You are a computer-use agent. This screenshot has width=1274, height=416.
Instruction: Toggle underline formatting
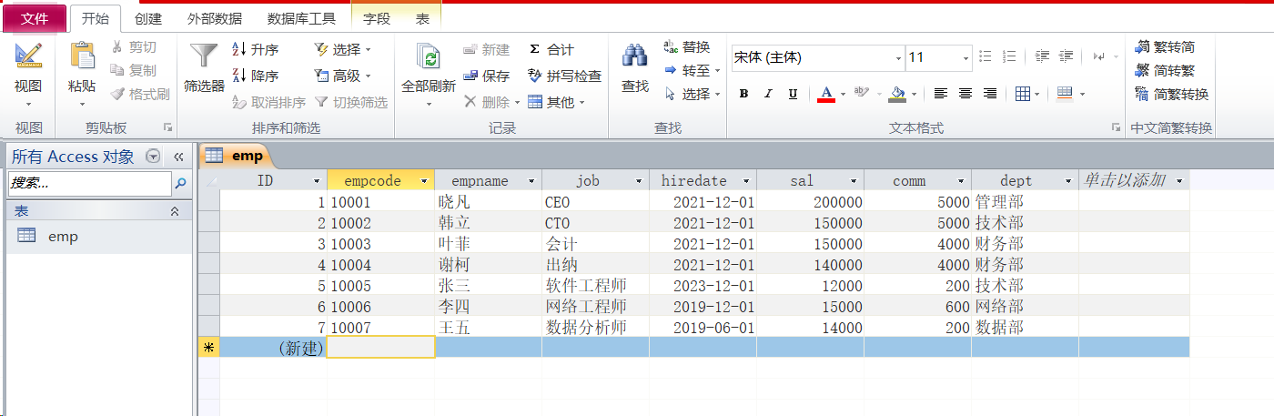click(x=793, y=93)
